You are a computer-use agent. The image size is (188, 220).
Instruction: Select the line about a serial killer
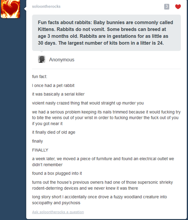(x=58, y=94)
